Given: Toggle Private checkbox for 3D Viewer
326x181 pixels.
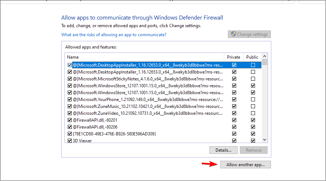Looking at the screenshot, I should [x=234, y=140].
